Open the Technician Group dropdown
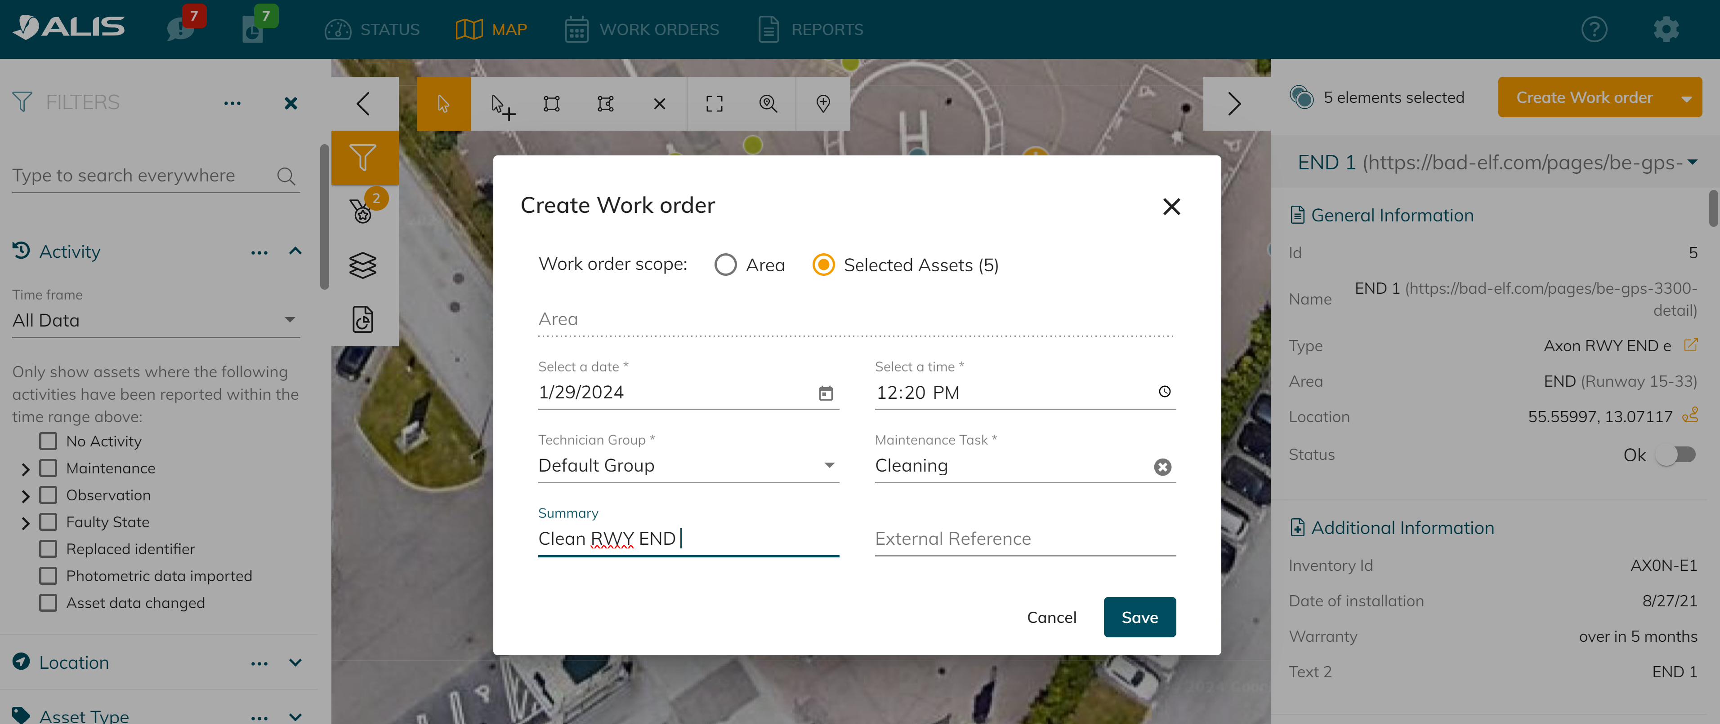This screenshot has width=1720, height=724. point(688,465)
